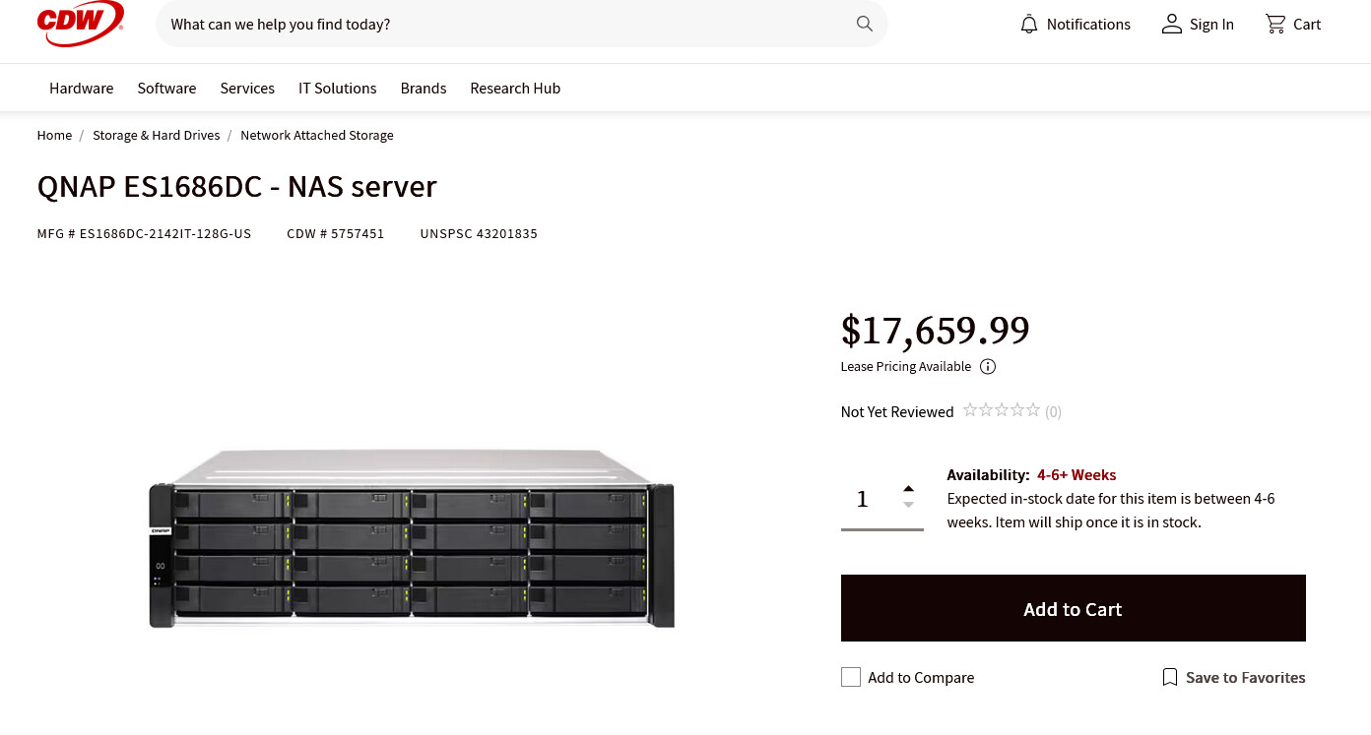Click the MFG # ES1686DC-2142IT-128G-US text
Screen dimensions: 1371x735
point(145,233)
